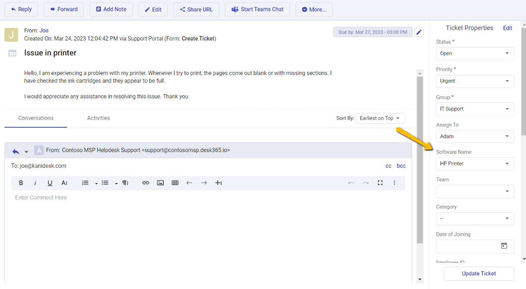The width and height of the screenshot is (526, 289).
Task: Toggle bold formatting in comment editor
Action: (x=21, y=183)
